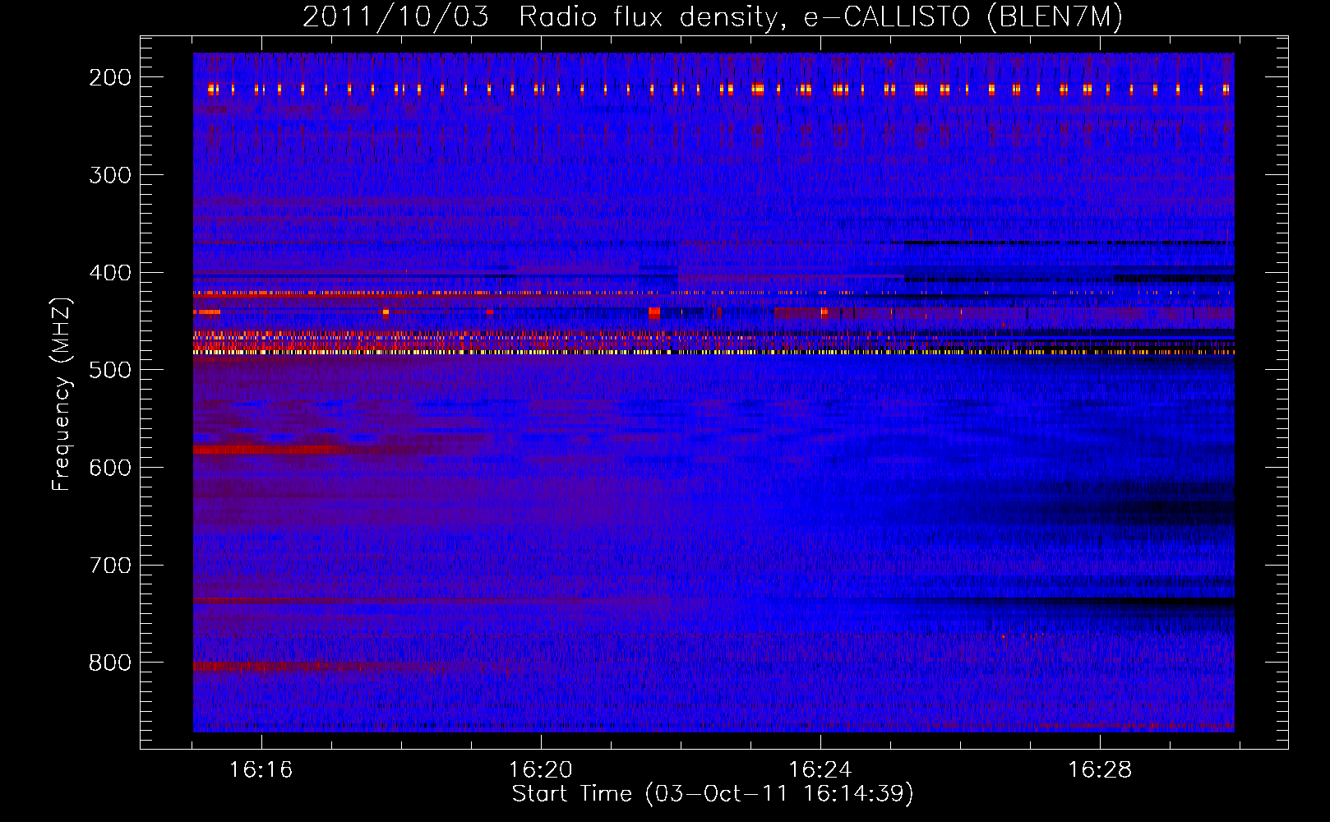
Task: Click the 16:16 time tick label
Action: tap(261, 770)
